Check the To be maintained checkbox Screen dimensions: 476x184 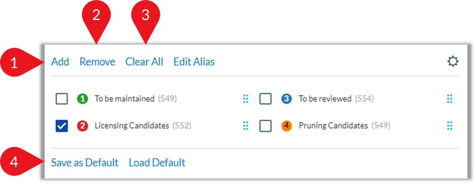coord(62,99)
